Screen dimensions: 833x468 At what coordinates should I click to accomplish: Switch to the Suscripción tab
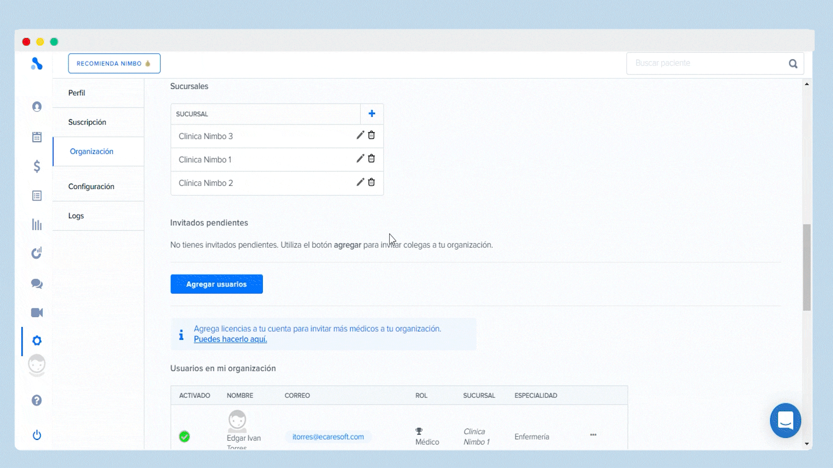[87, 122]
